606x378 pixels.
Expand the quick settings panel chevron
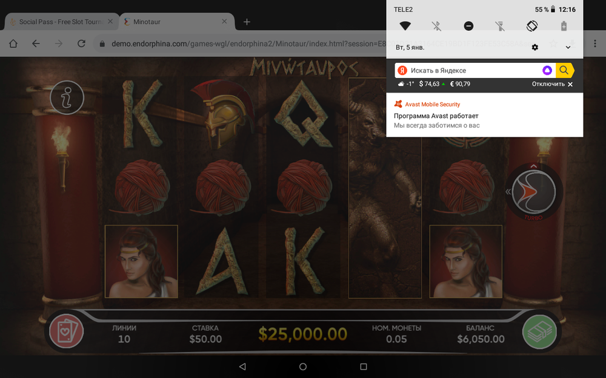click(568, 47)
